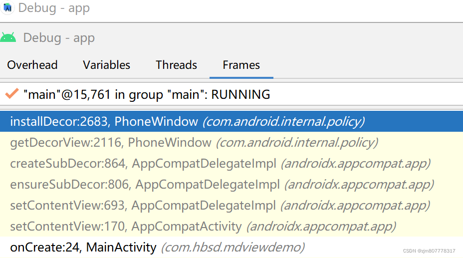463x258 pixels.
Task: Select the setContentView:170 AppCompatActivity frame
Action: (231, 227)
